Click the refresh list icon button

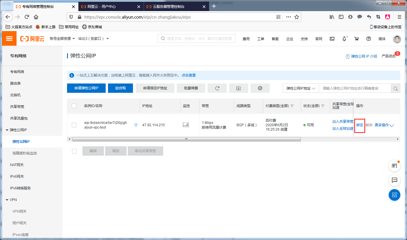217,88
